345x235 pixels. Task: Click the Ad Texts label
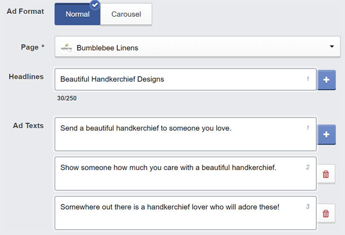(x=28, y=126)
